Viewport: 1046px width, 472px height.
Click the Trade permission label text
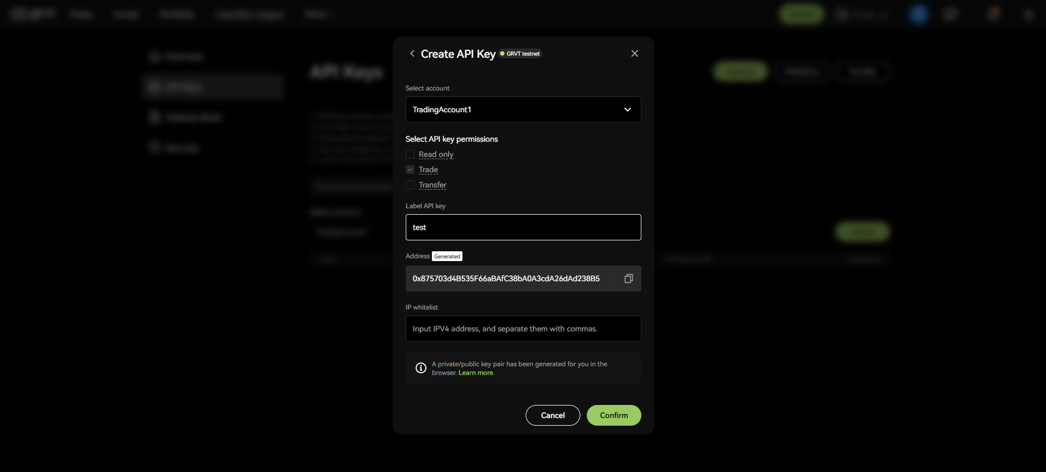[428, 170]
